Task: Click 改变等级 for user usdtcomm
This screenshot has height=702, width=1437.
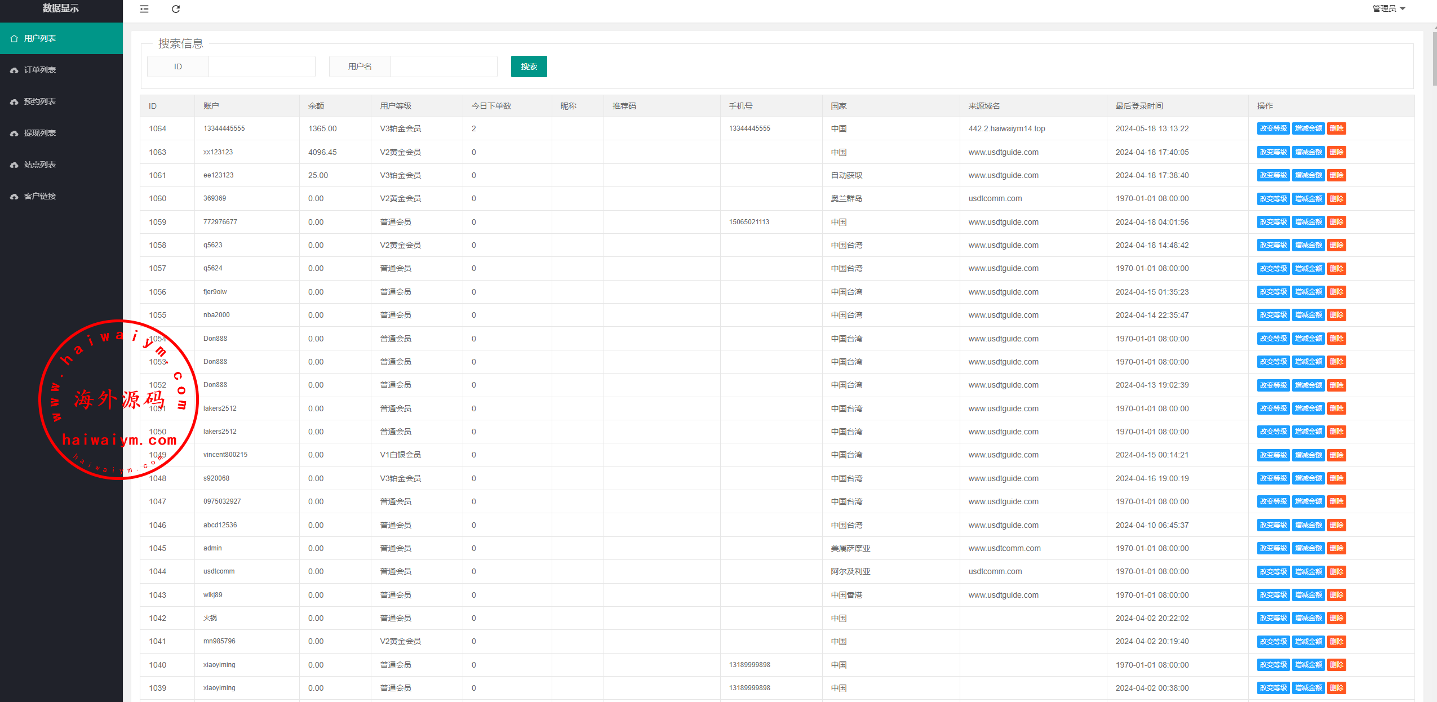Action: coord(1272,571)
